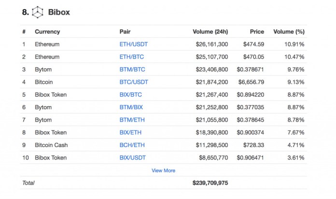
Task: Click the 9.76% volume percentage
Action: coord(296,69)
